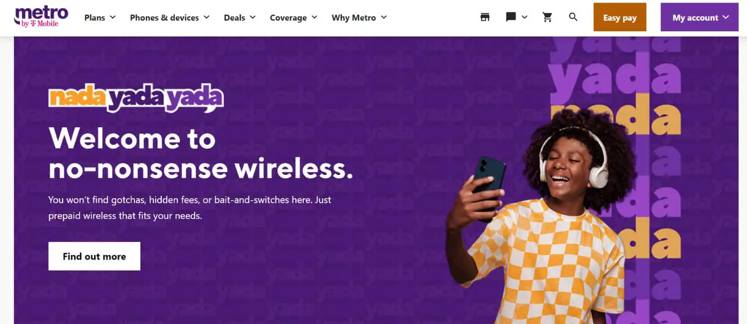The width and height of the screenshot is (747, 324).
Task: Click the search magnifier icon
Action: pos(573,17)
